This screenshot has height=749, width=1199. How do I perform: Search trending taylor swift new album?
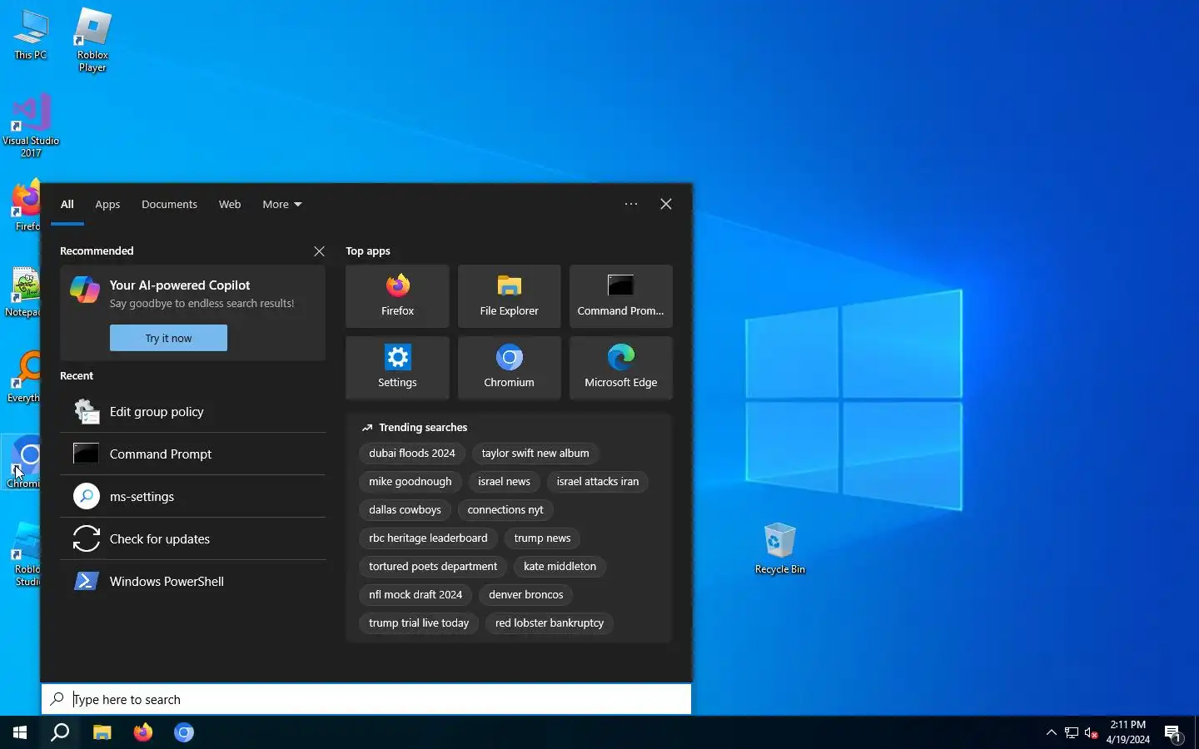tap(535, 454)
